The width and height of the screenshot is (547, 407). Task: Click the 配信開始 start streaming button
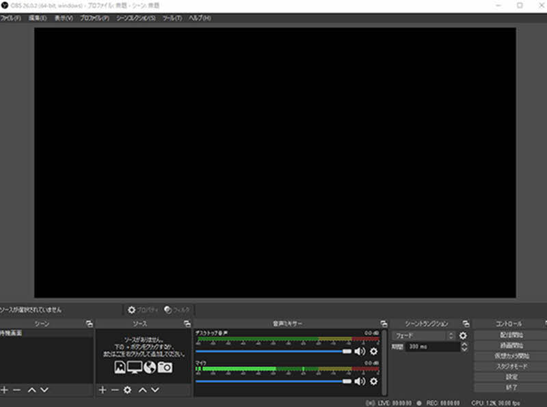coord(511,335)
